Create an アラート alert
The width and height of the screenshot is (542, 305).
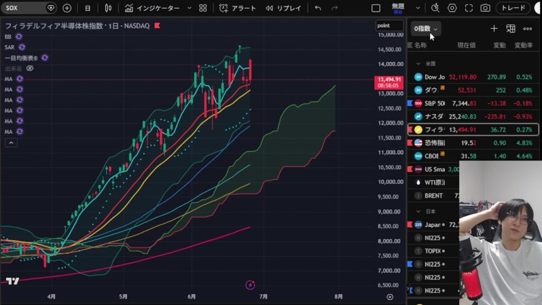click(238, 8)
